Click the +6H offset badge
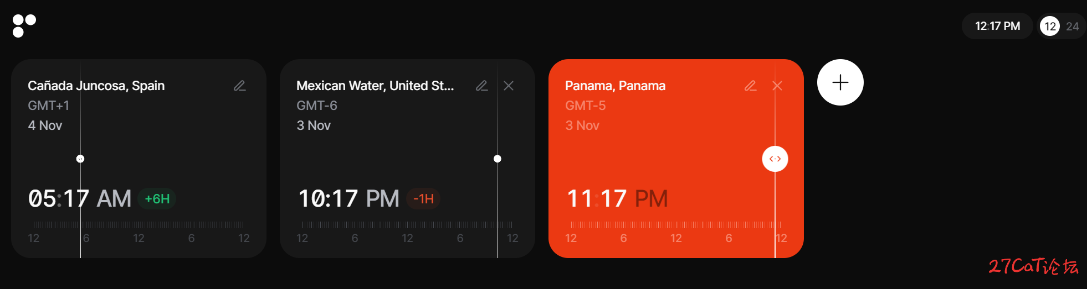 pyautogui.click(x=157, y=199)
